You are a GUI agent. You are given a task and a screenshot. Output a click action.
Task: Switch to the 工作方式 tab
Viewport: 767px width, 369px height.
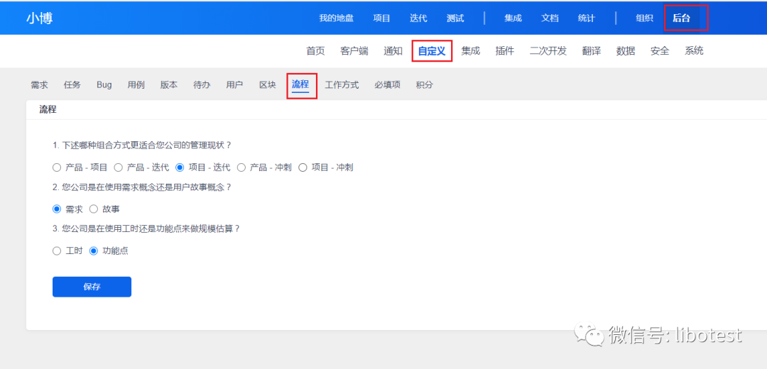[342, 84]
